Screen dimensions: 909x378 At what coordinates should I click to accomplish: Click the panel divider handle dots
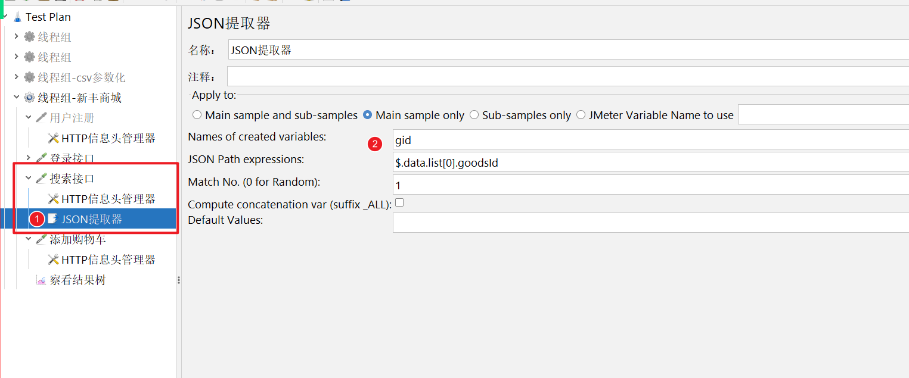179,280
